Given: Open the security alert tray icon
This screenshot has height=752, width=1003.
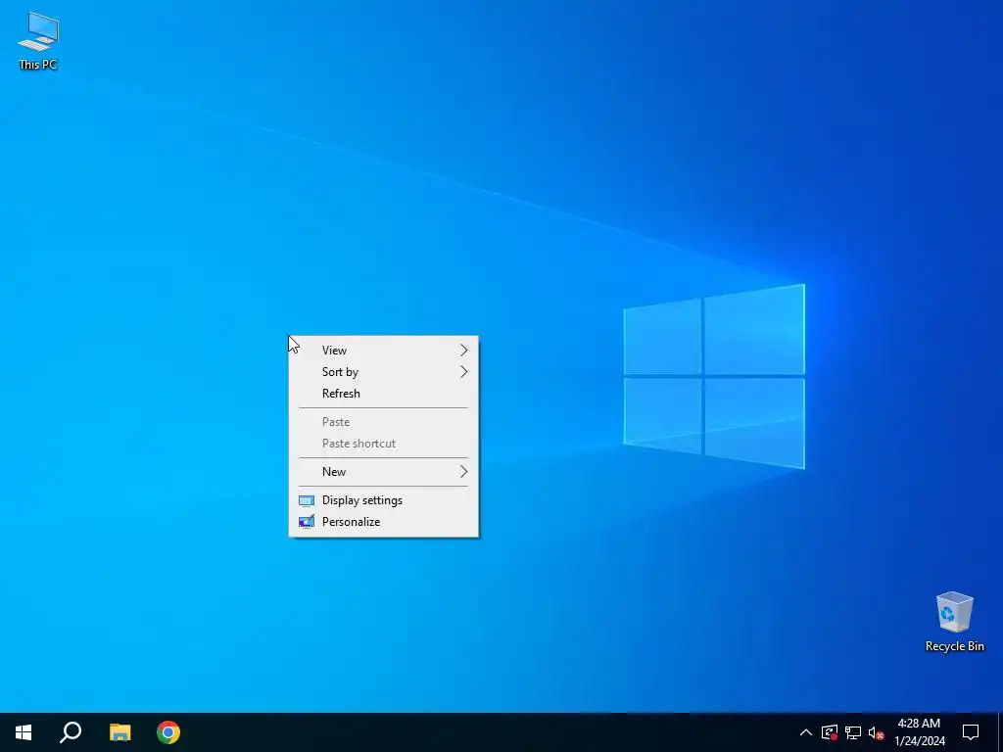Looking at the screenshot, I should tap(830, 732).
